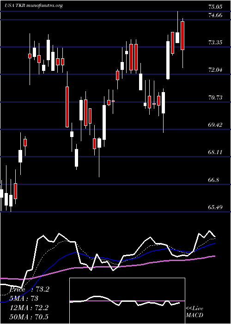Viewport: 231px width, 324px height.
Task: Click the '<<Live MACD' label
Action: (195, 312)
